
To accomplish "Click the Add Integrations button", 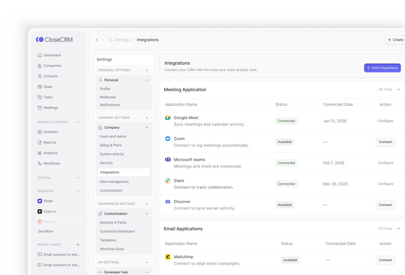I will (x=382, y=67).
